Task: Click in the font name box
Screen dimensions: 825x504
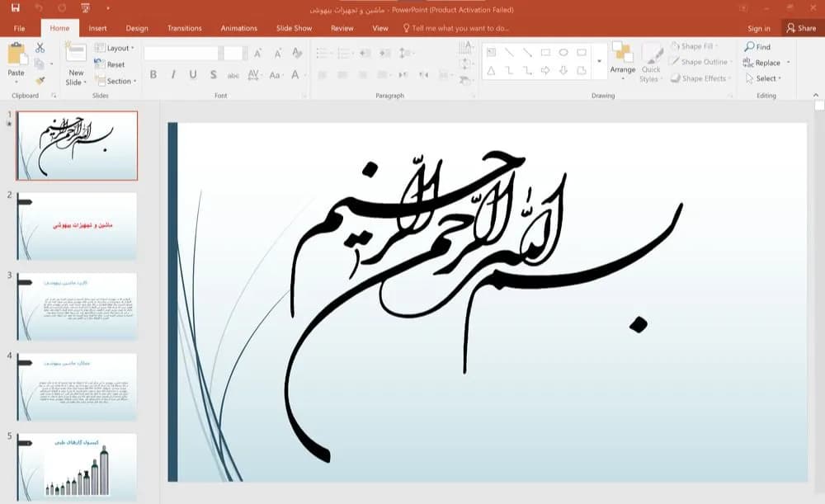Action: coord(181,53)
